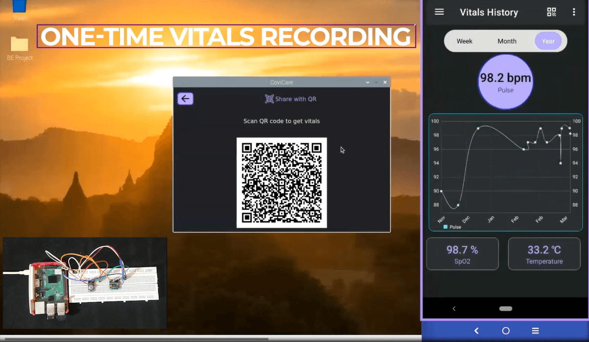589x342 pixels.
Task: Click the 'Scan QR code to get vitals' text
Action: (282, 121)
